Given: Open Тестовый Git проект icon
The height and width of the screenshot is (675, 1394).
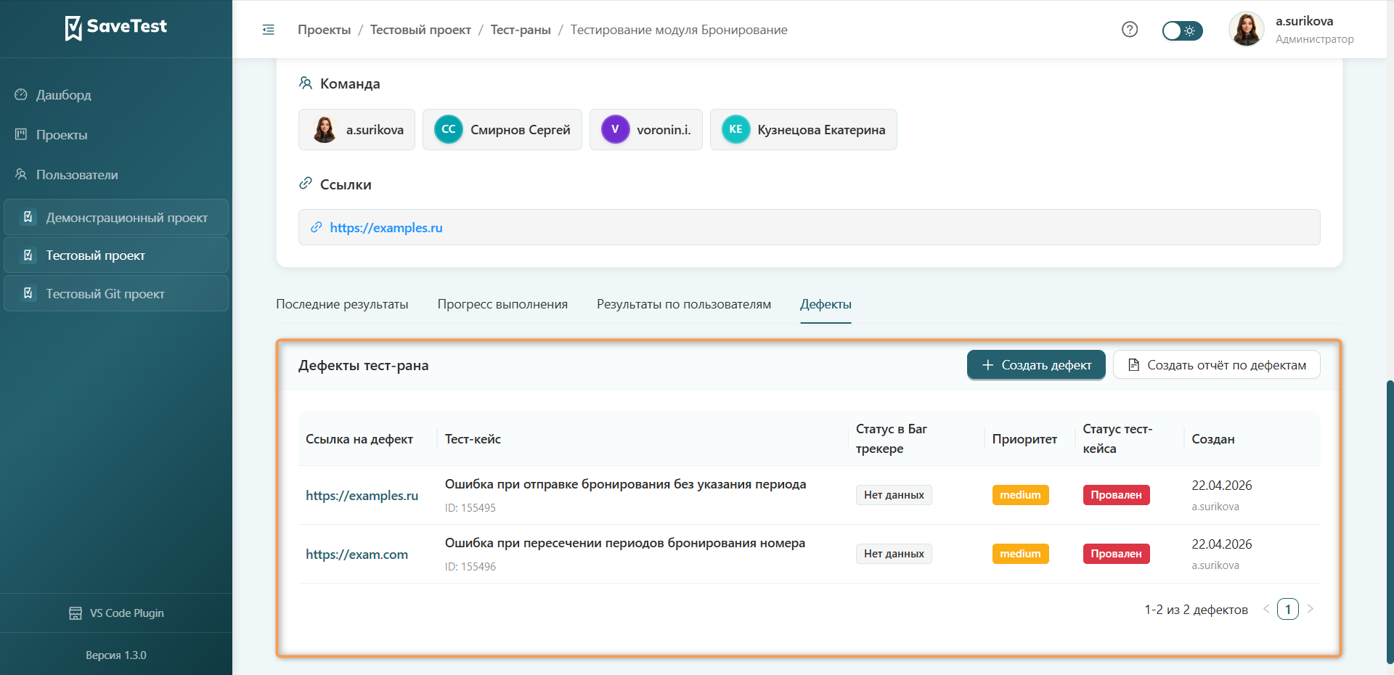Looking at the screenshot, I should point(28,293).
